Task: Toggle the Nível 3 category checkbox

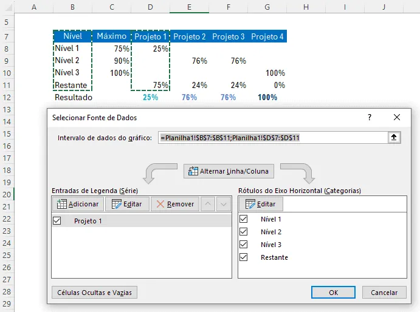Action: (244, 244)
